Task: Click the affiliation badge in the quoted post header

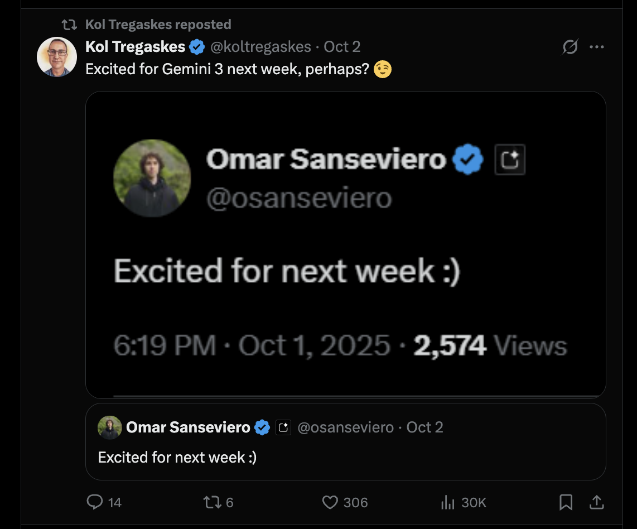Action: pos(283,428)
